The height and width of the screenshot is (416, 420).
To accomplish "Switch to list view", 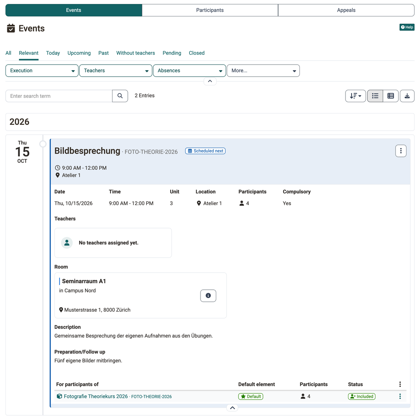I will tap(375, 96).
